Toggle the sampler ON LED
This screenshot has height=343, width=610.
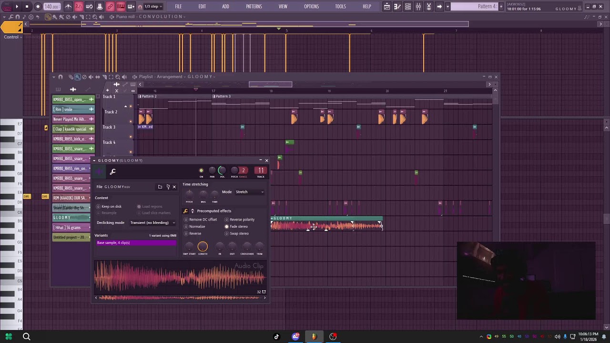pos(201,171)
